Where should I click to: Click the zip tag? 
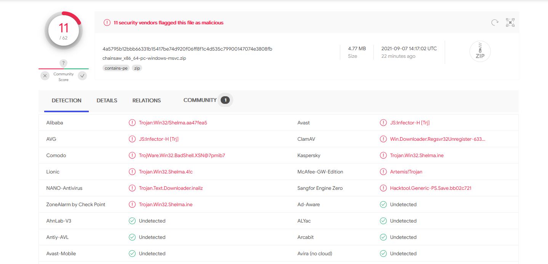[137, 68]
